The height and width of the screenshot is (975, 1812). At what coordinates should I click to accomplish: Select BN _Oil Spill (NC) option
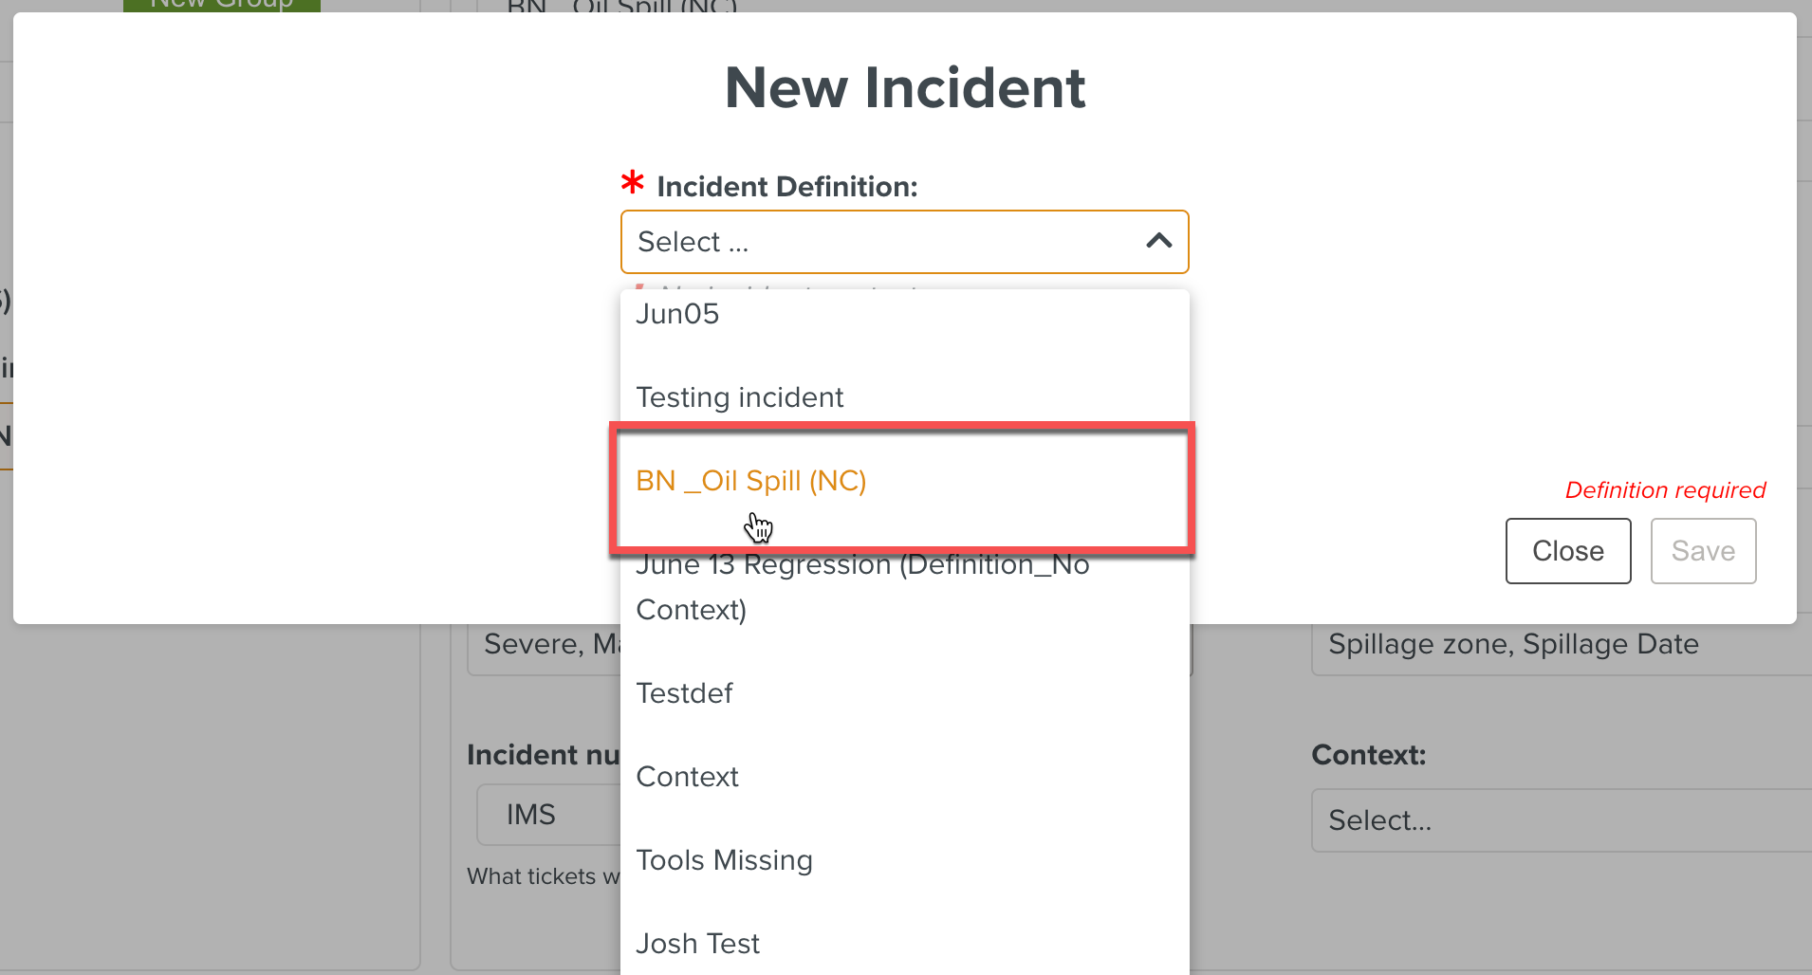pos(904,481)
